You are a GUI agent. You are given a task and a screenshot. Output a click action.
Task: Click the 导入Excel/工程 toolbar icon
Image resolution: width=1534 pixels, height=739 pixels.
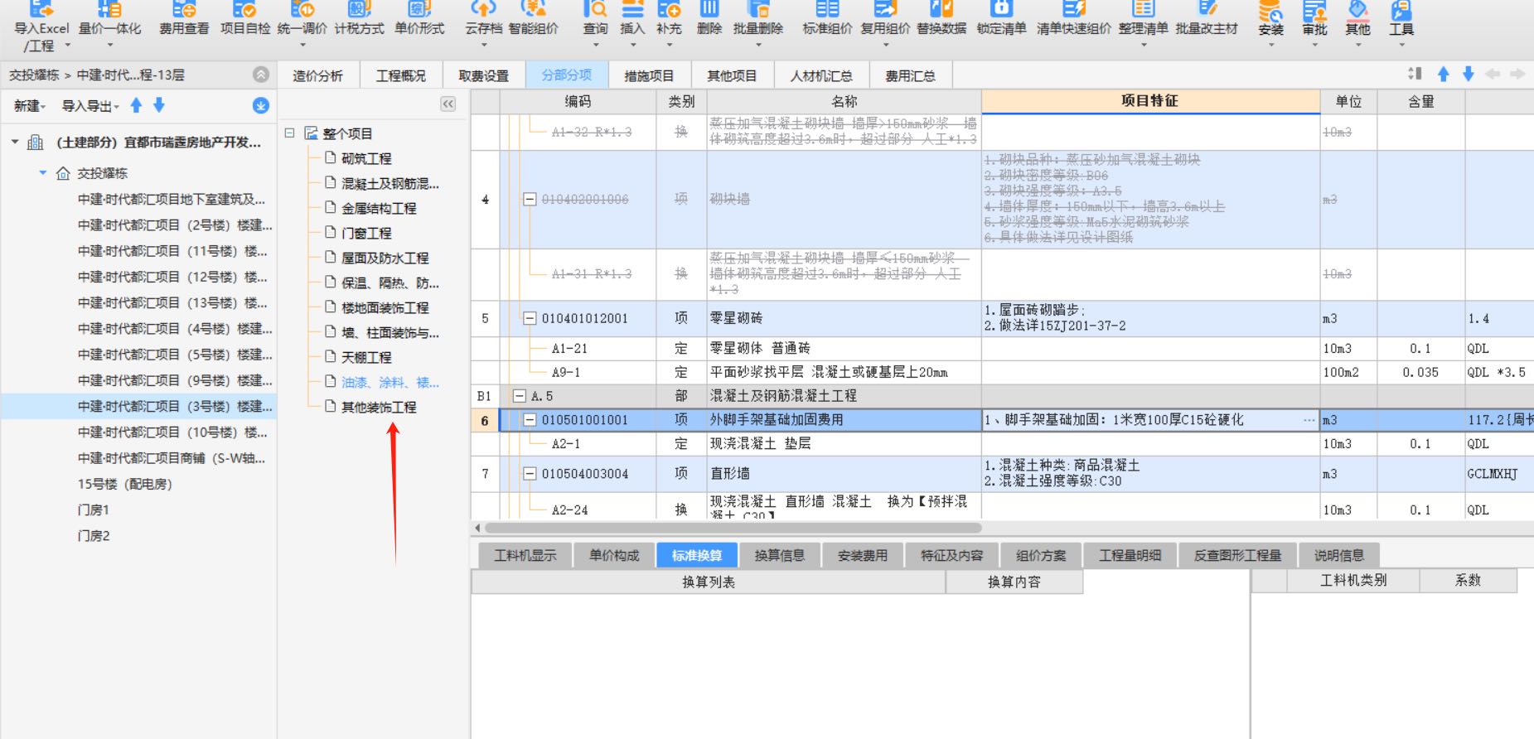pyautogui.click(x=41, y=11)
